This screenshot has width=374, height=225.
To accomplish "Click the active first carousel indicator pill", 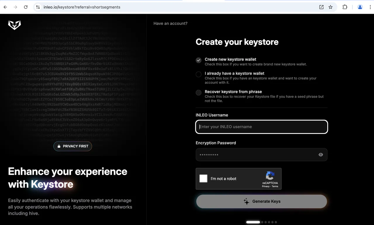I will tap(253, 222).
